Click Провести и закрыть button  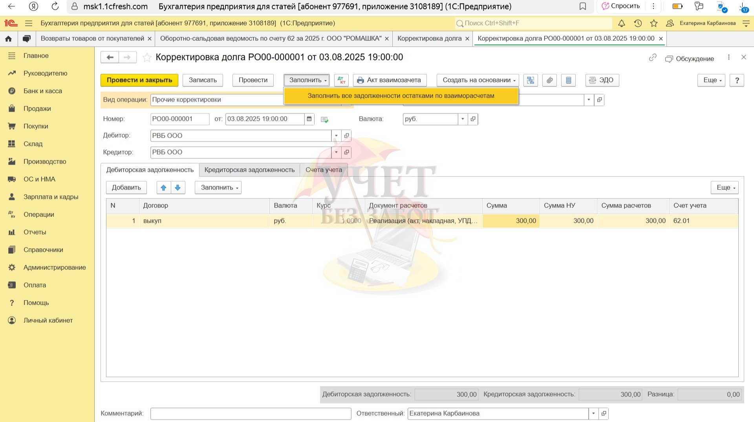coord(139,80)
